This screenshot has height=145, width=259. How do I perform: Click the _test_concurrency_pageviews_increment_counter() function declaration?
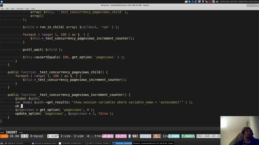coord(69,95)
